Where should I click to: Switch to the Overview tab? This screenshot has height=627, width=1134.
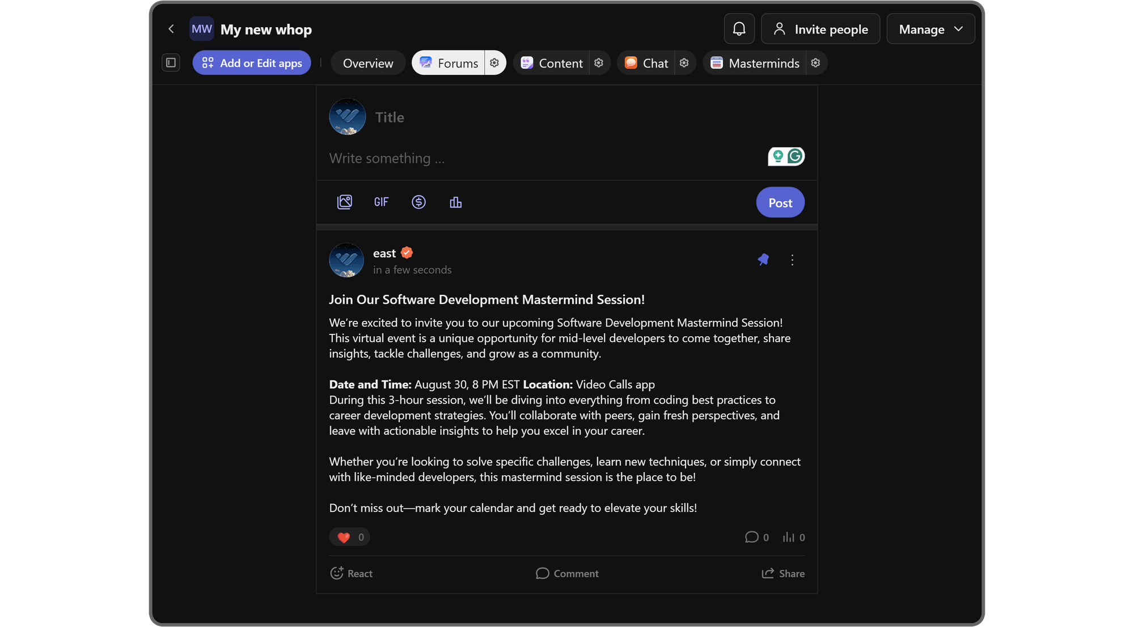point(368,63)
